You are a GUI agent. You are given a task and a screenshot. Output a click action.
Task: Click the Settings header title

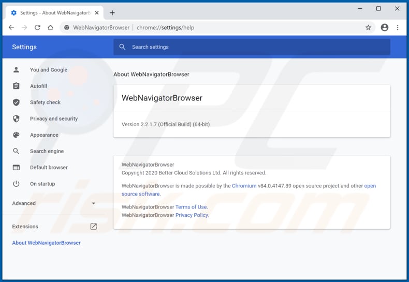(x=24, y=47)
